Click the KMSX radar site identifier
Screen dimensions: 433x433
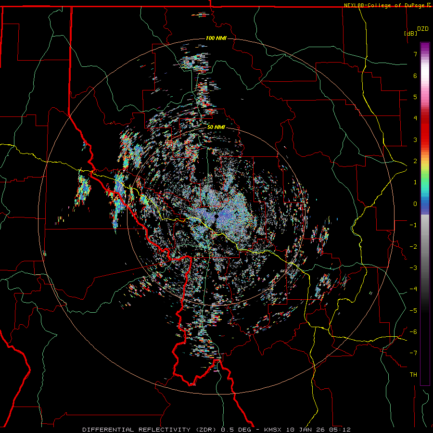coord(273,430)
